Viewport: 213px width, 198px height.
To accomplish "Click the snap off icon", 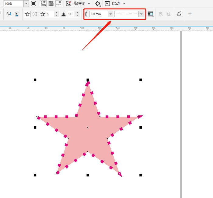I will (x=68, y=4).
